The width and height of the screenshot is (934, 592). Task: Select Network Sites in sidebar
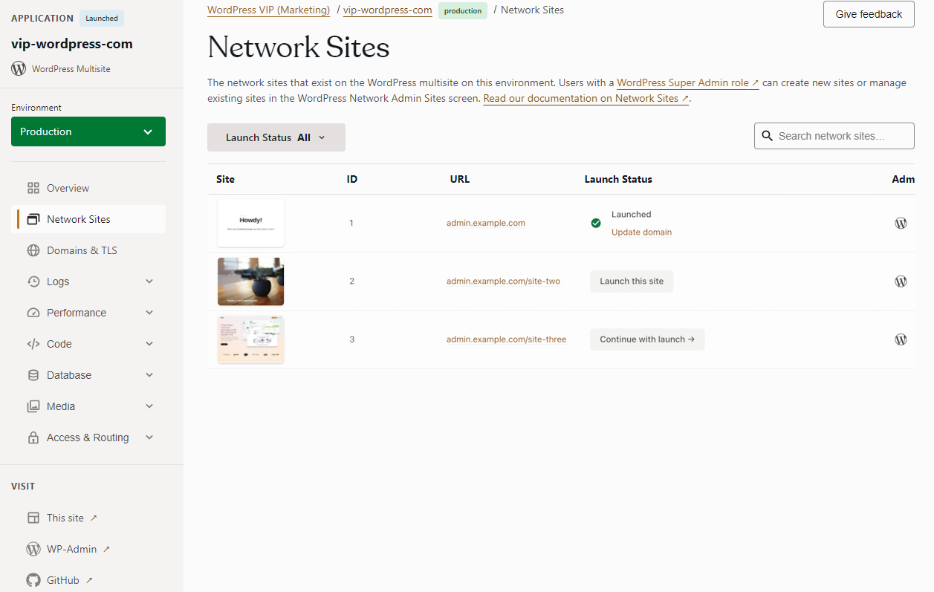(88, 219)
